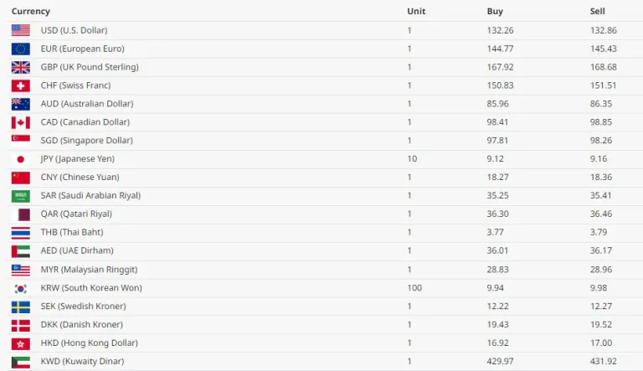The height and width of the screenshot is (371, 643).
Task: Click the Swiss flag icon
Action: pos(21,85)
